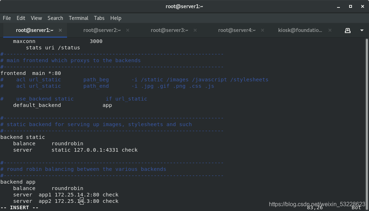Close the root@server4 tab

263,30
